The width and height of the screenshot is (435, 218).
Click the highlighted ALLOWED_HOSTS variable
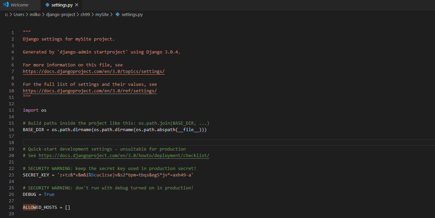[x=40, y=207]
